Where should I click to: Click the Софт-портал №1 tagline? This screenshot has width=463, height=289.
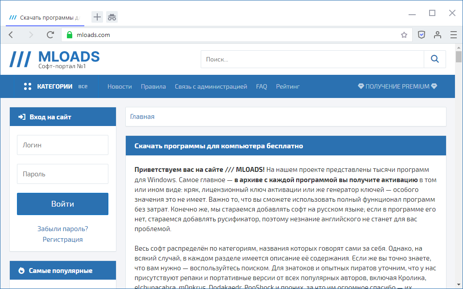62,66
